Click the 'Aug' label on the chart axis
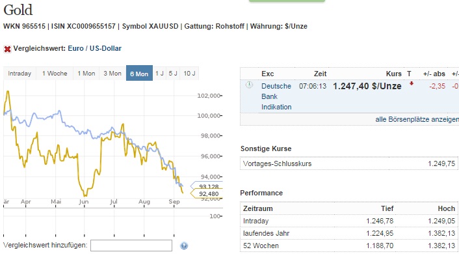Viewport: 459px width, 254px height. coord(144,202)
